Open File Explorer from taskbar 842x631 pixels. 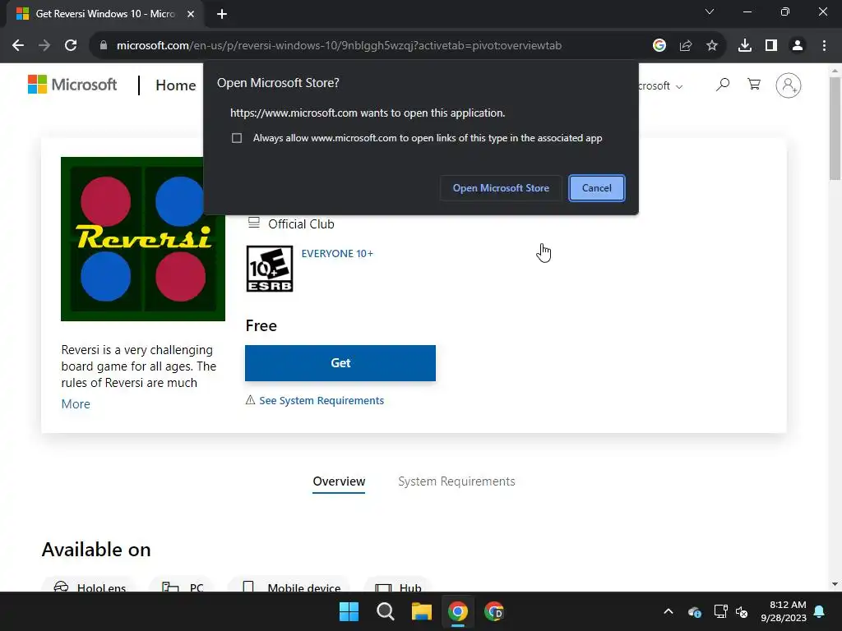click(x=422, y=611)
